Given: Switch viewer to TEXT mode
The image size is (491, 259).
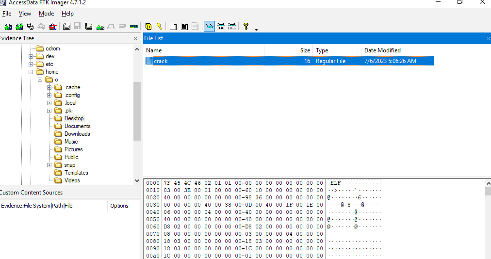Looking at the screenshot, I should tap(221, 27).
